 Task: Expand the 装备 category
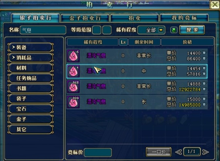(31, 47)
